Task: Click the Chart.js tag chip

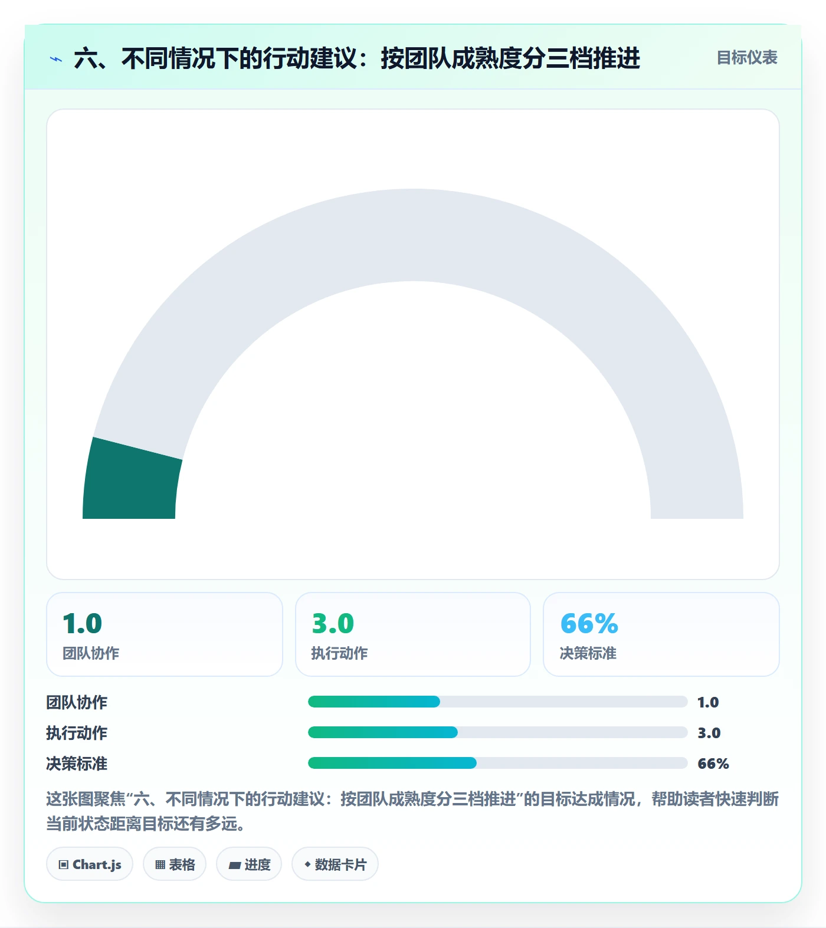Action: pos(90,864)
